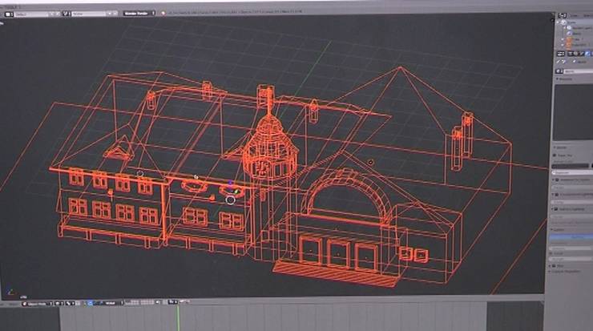Click the world datablock name field
The image size is (593, 331).
coord(579,71)
